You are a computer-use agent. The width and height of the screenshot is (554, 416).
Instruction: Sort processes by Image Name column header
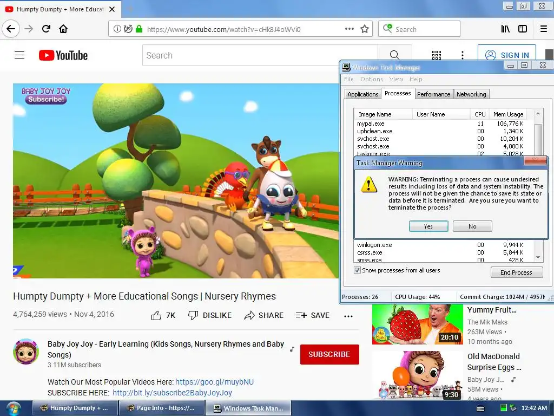(383, 114)
